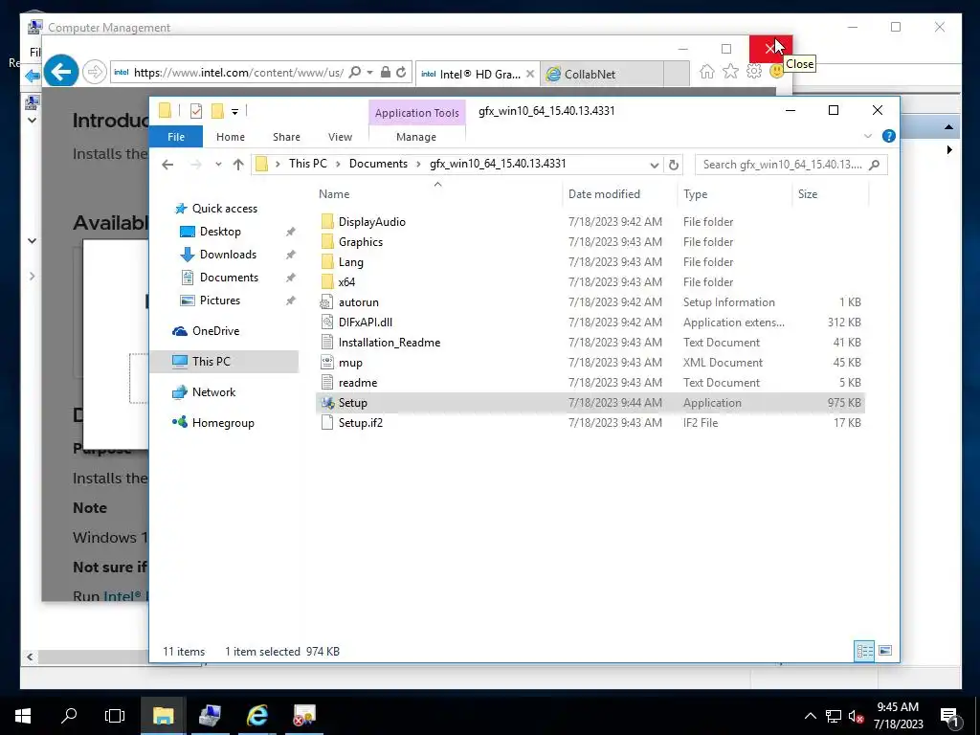Open Documents in the navigation pane
The height and width of the screenshot is (735, 980).
(x=229, y=278)
